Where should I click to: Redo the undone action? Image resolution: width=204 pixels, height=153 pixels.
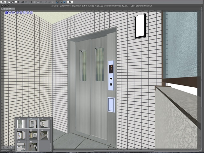(x=26, y=2)
